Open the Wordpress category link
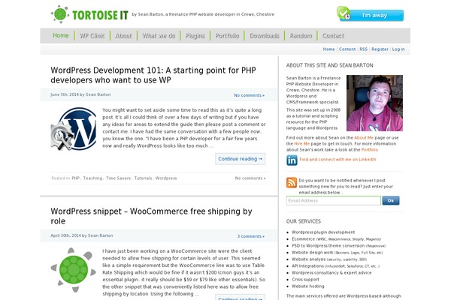The height and width of the screenshot is (300, 451). click(x=166, y=178)
